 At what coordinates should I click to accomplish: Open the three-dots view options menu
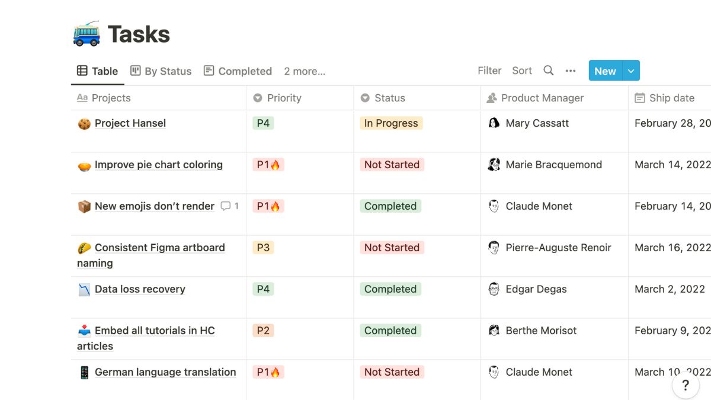tap(571, 71)
